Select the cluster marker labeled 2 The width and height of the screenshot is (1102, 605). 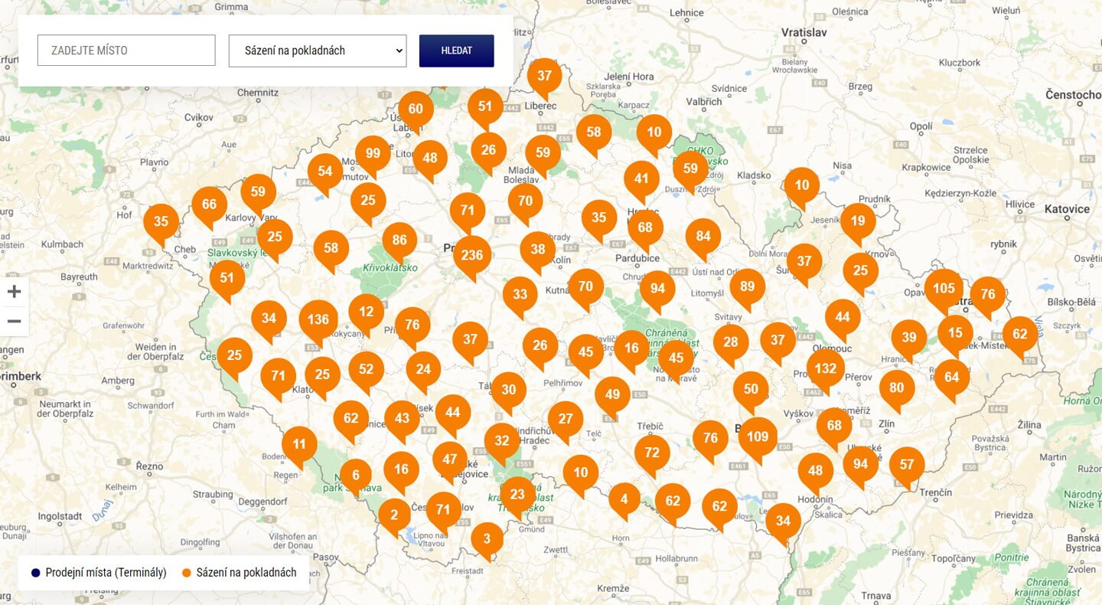pyautogui.click(x=394, y=515)
